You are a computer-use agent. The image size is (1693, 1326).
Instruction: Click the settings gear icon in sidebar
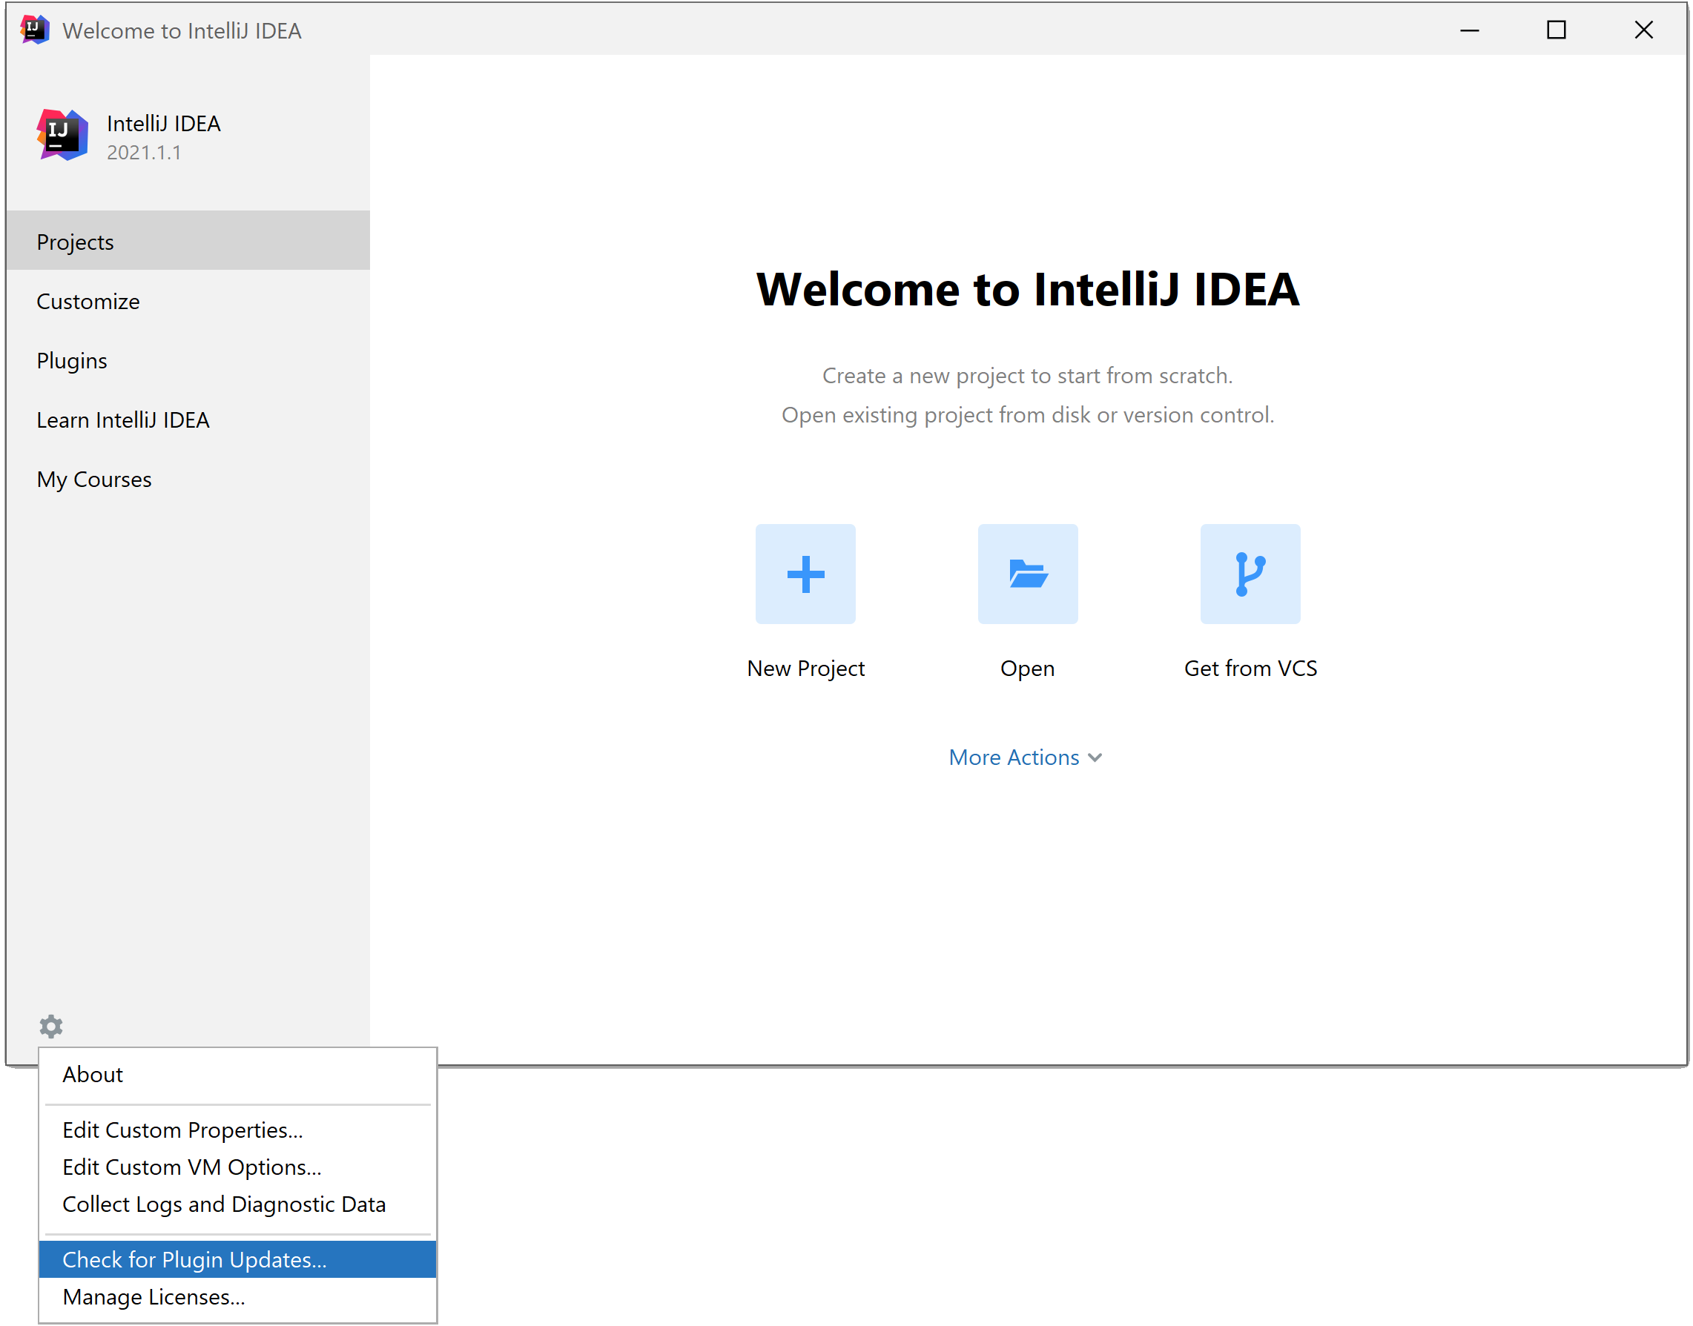tap(51, 1026)
